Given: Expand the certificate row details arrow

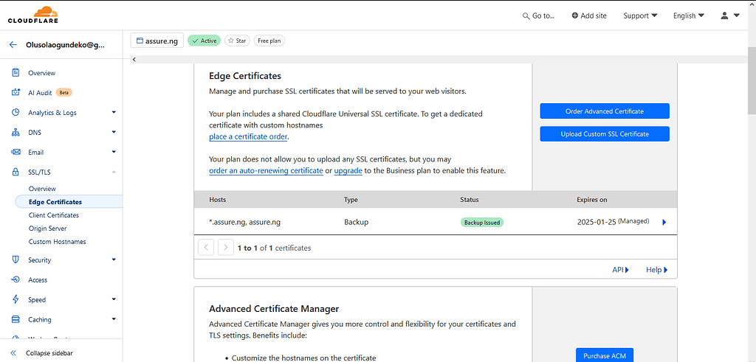Looking at the screenshot, I should pos(664,222).
